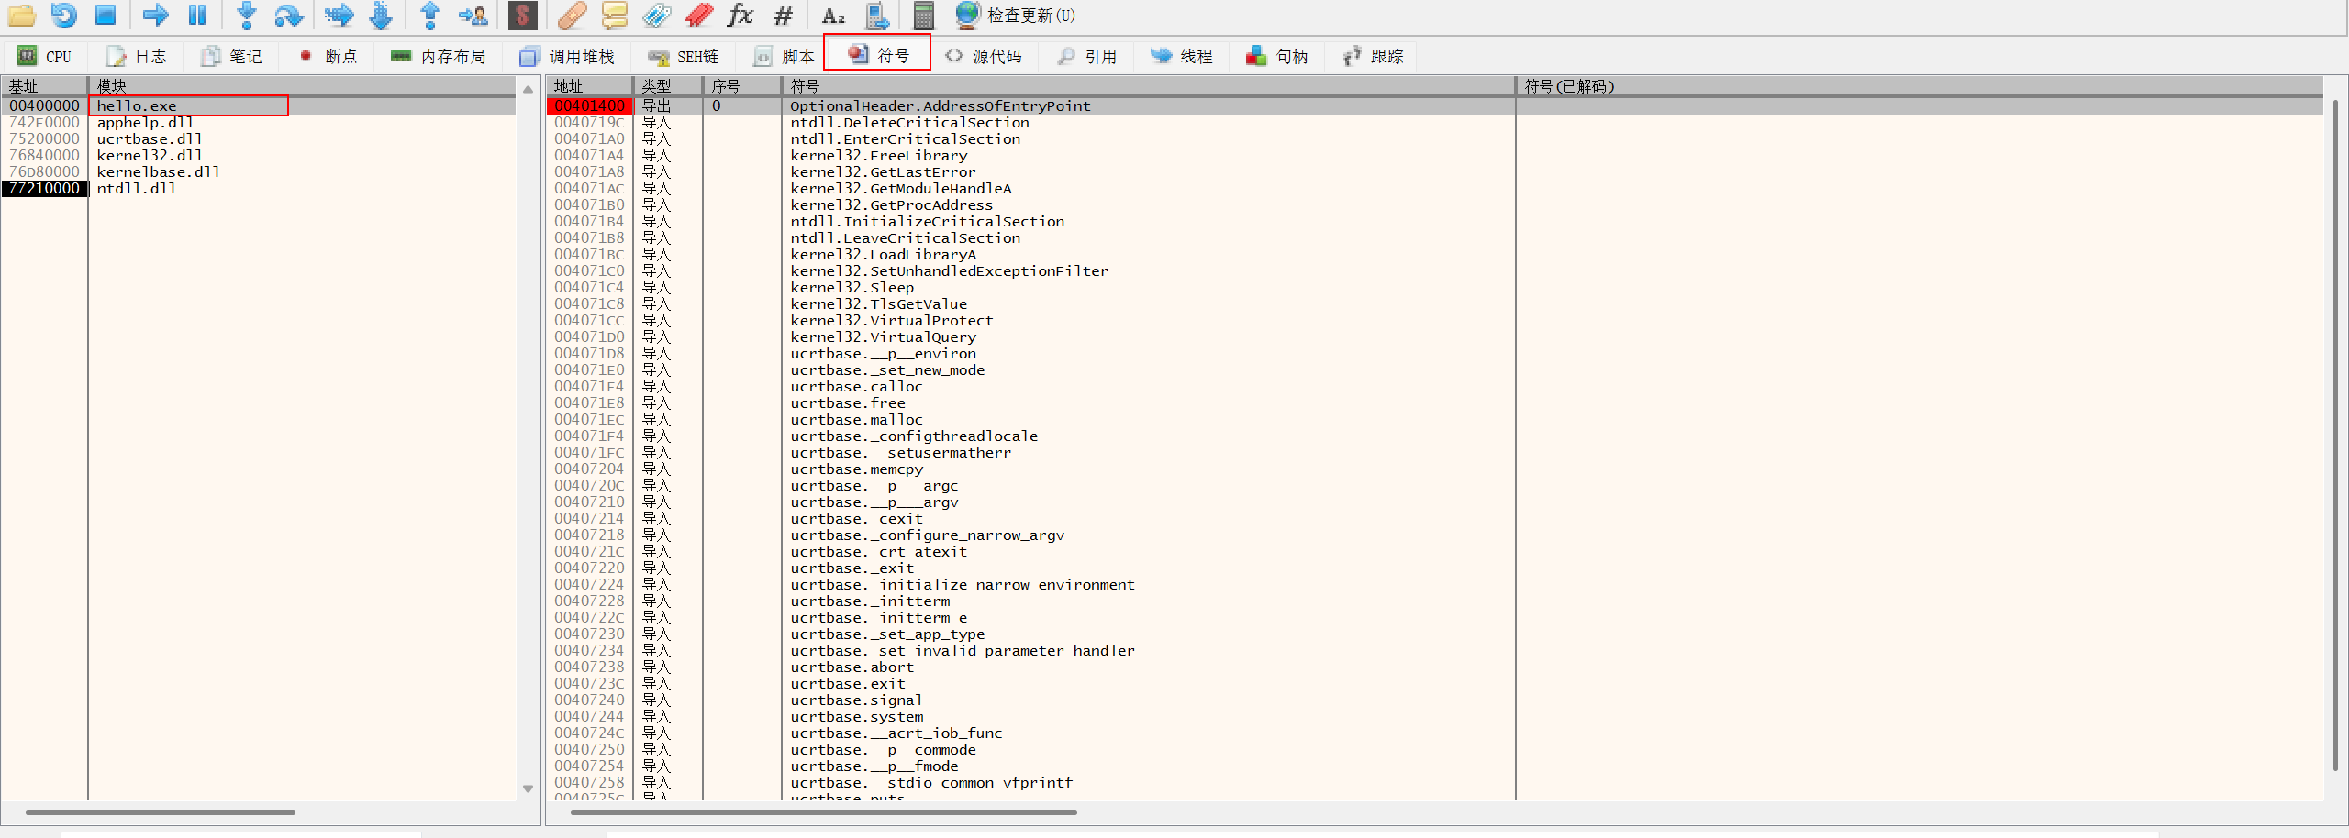The width and height of the screenshot is (2349, 838).
Task: Restart the debugged program
Action: (63, 15)
